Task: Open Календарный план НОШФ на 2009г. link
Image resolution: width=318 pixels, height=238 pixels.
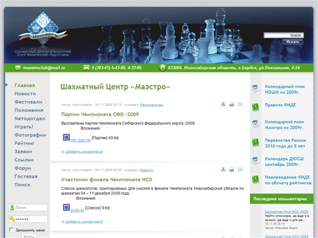Action: pos(285,89)
